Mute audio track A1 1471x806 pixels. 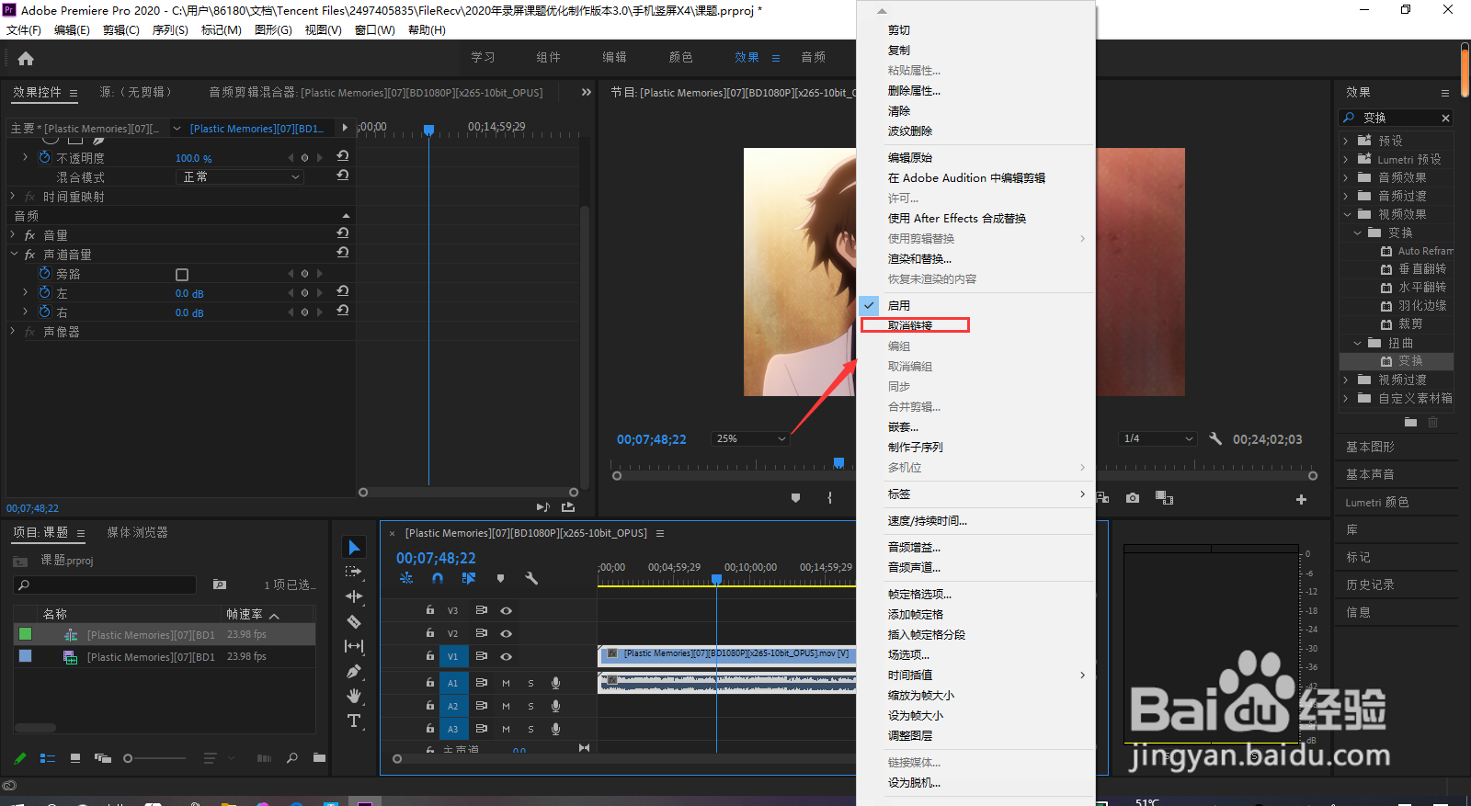coord(506,683)
